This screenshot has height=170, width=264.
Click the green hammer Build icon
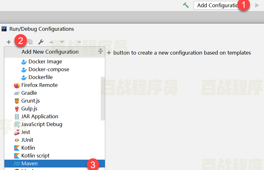coord(186,5)
